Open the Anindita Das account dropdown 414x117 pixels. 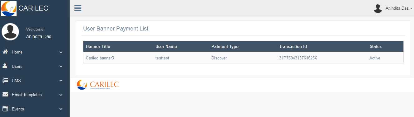(399, 8)
